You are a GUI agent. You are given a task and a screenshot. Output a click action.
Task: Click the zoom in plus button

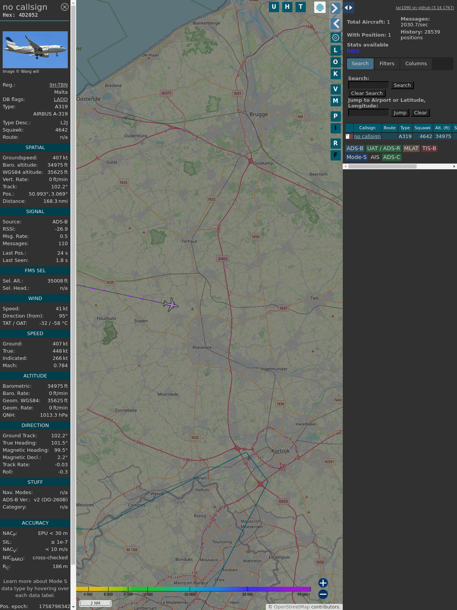click(x=323, y=583)
